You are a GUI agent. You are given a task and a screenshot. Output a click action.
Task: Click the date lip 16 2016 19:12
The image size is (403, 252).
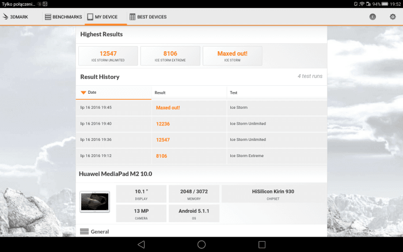coord(96,156)
